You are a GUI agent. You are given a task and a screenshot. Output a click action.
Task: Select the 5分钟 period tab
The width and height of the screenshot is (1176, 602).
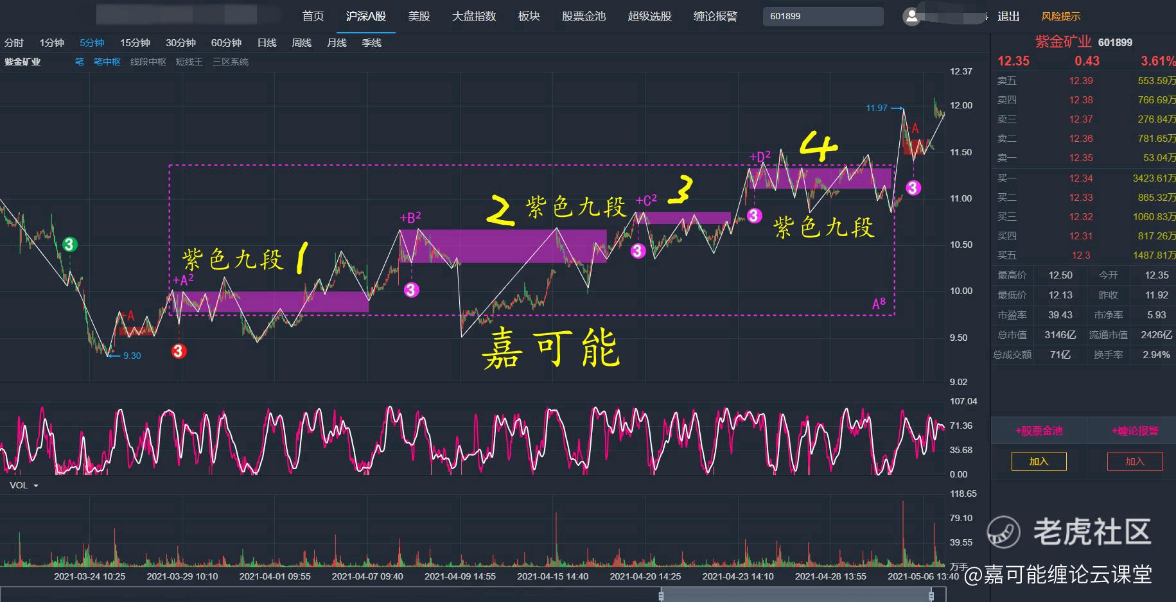(92, 43)
